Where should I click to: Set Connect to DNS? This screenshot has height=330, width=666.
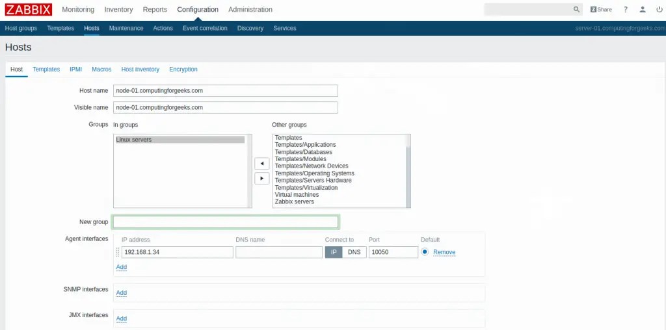(354, 252)
